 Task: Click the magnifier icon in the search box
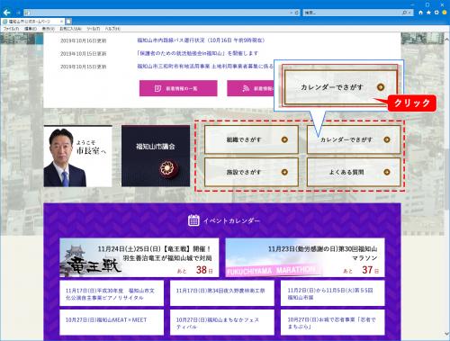404,13
